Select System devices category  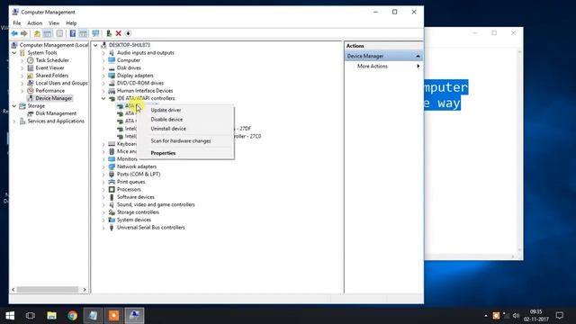134,220
